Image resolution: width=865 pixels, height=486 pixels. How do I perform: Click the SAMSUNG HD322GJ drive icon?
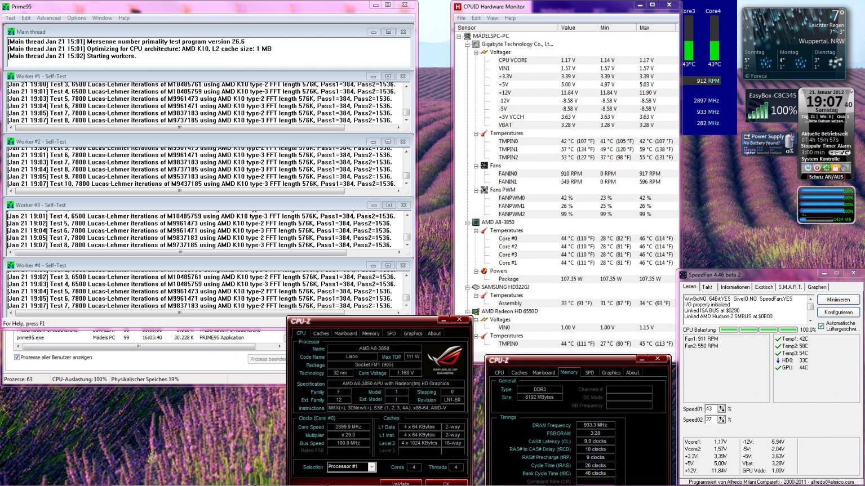click(476, 287)
